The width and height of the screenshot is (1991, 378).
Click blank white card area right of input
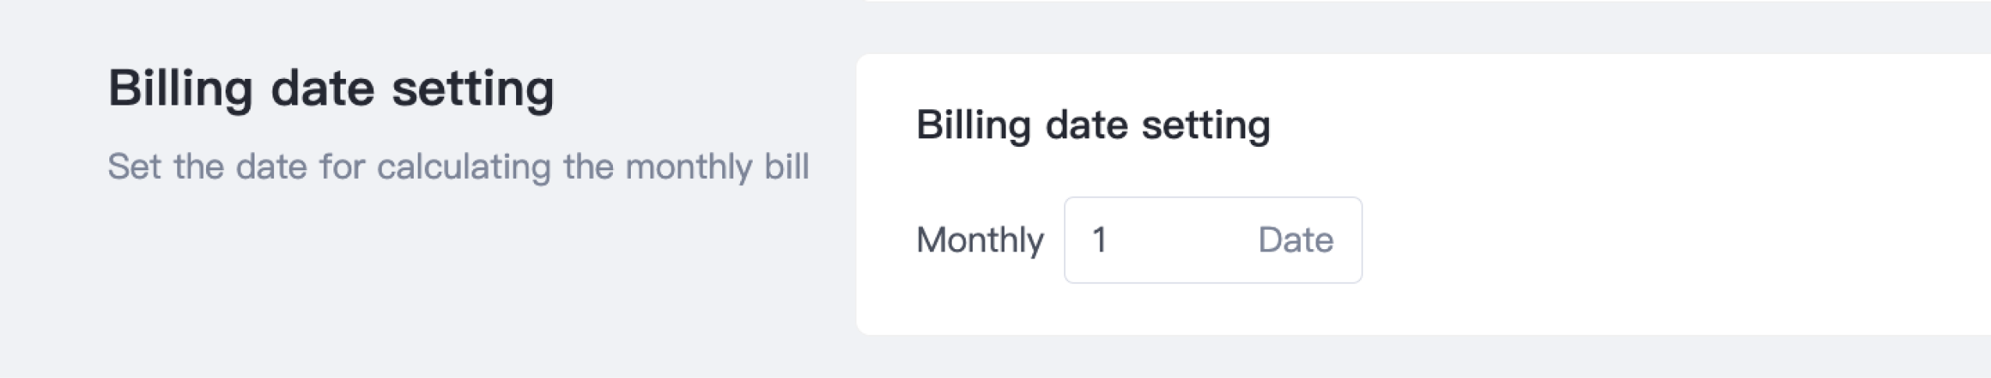tap(1640, 240)
